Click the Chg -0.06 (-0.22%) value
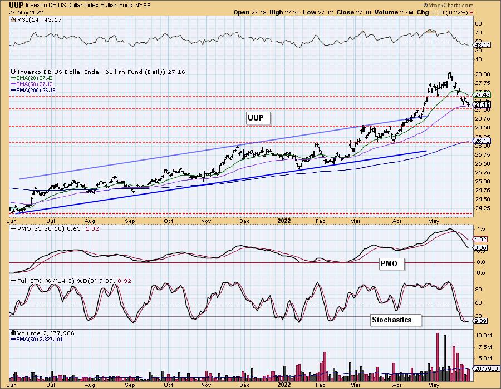 pos(442,12)
